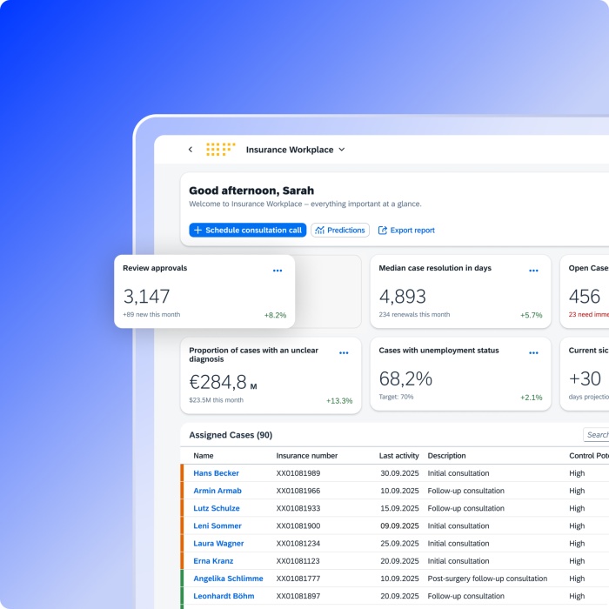Click the Last activity column header

click(398, 456)
